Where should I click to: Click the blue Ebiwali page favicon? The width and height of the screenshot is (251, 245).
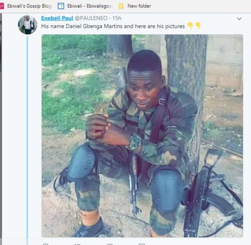61,6
